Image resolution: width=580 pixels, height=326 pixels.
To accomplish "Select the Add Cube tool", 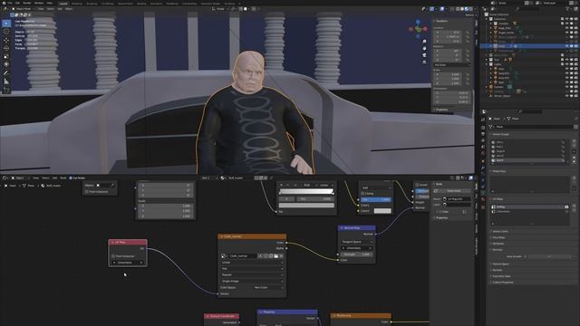I will click(x=6, y=91).
